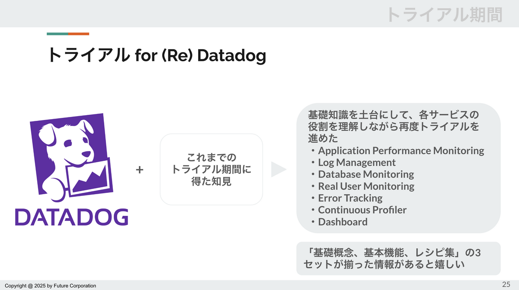Click the Log Management bullet item

pos(352,163)
